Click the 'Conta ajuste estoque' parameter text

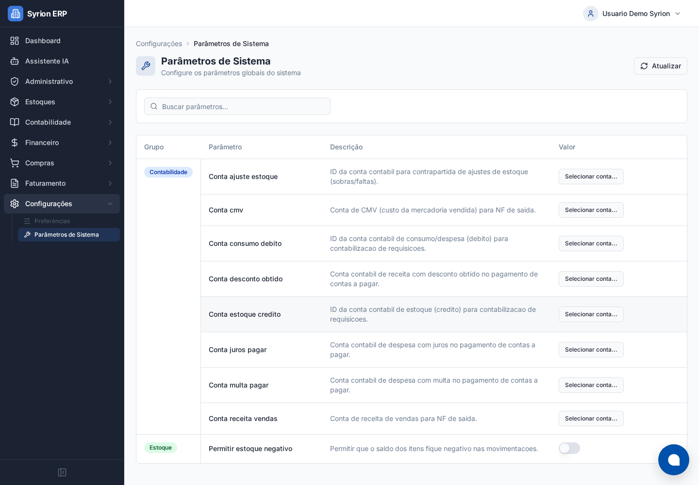coord(243,177)
